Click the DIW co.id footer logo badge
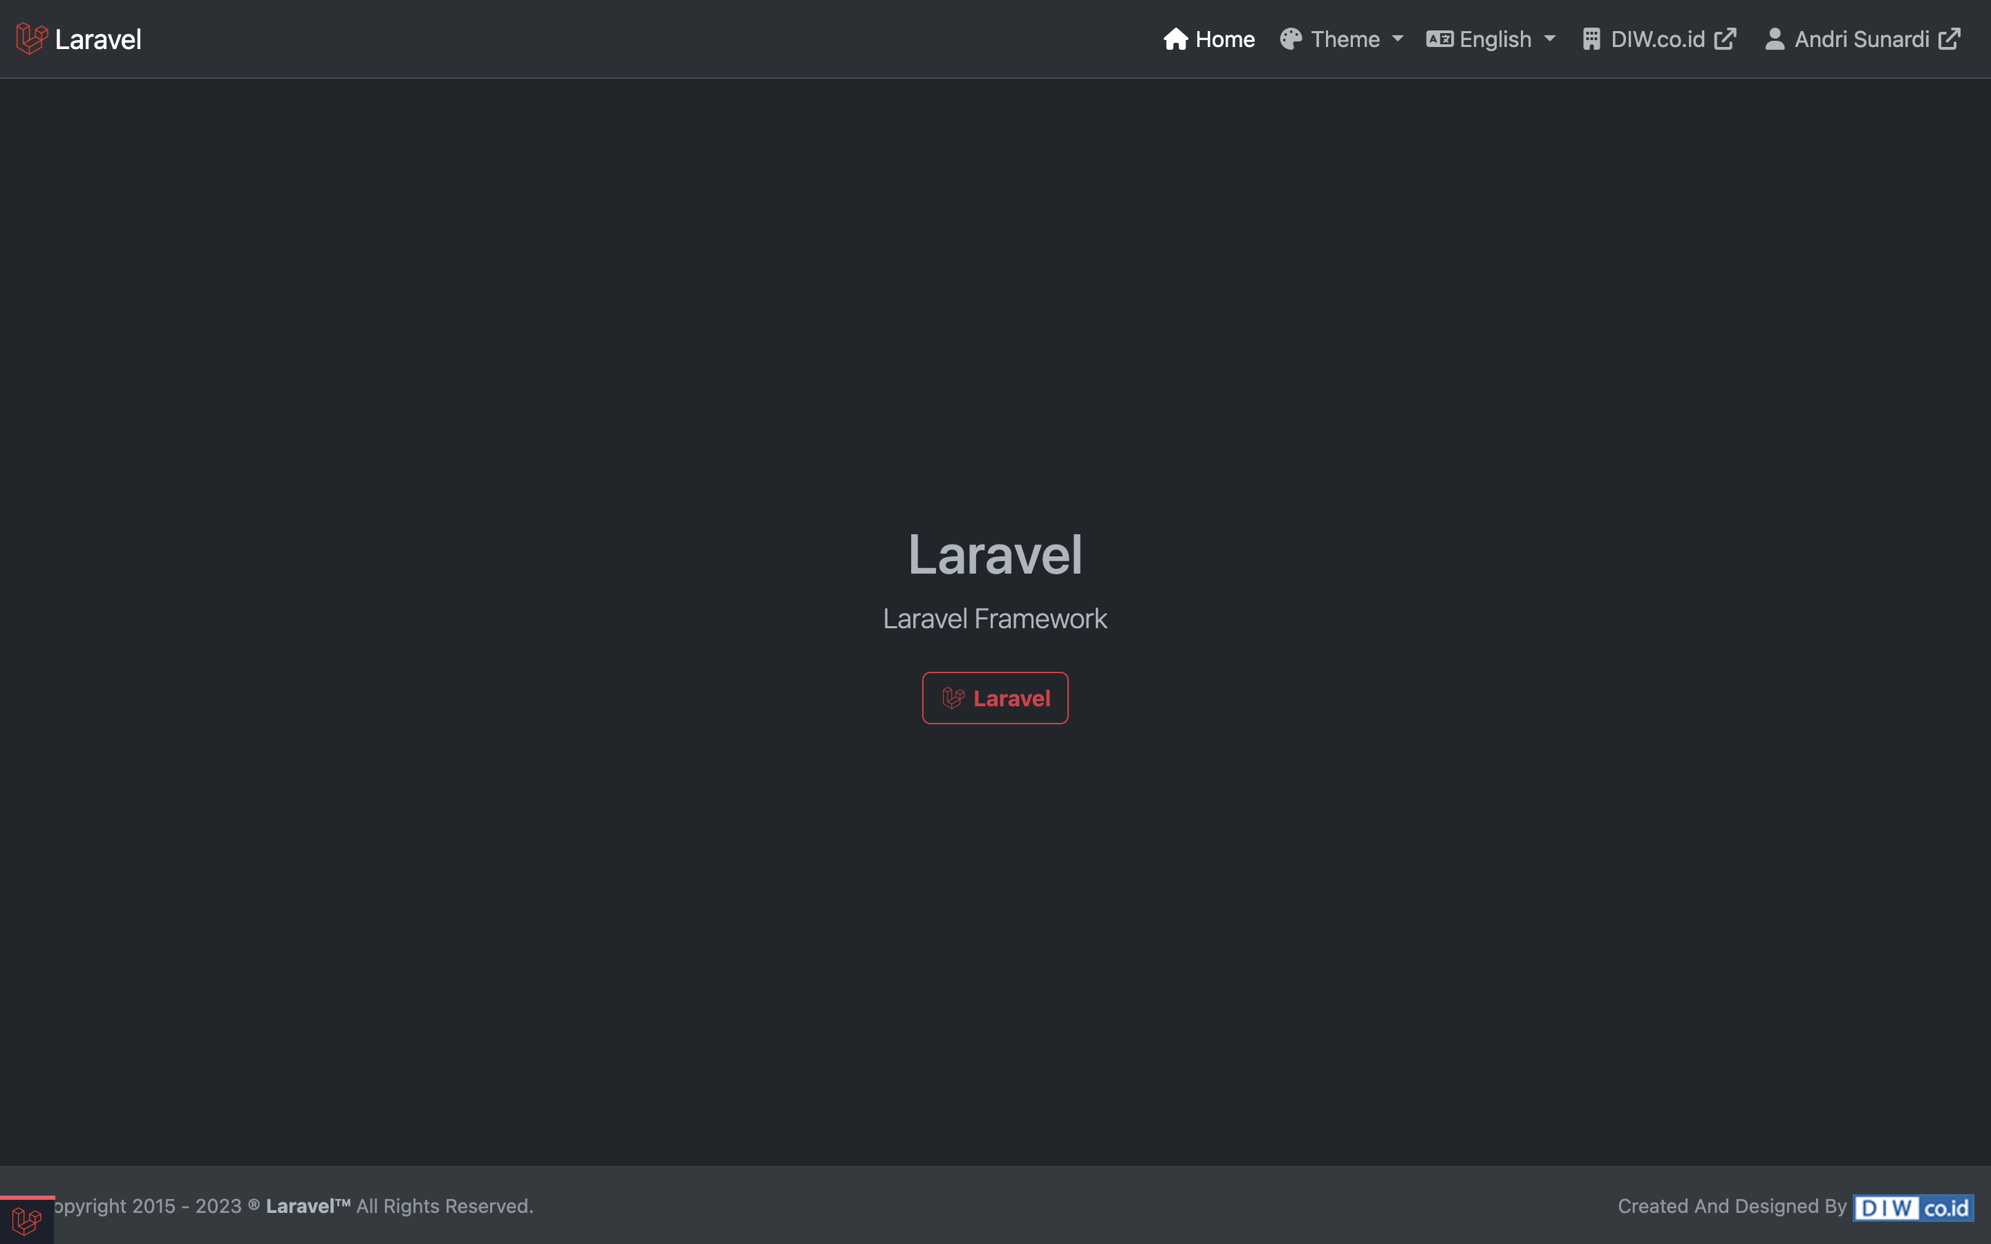 [x=1913, y=1207]
